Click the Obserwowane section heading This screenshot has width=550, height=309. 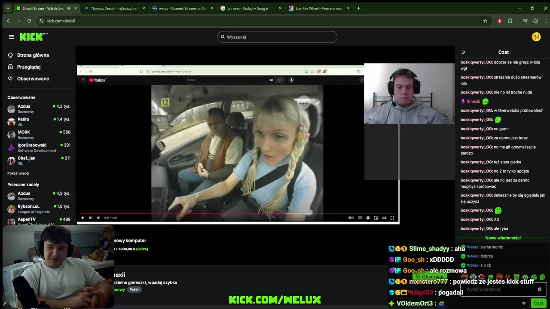[21, 97]
